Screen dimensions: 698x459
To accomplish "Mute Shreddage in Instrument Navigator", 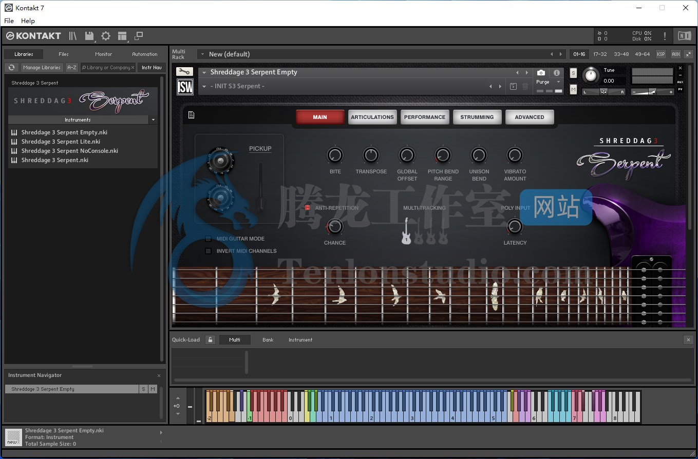I will pos(153,389).
